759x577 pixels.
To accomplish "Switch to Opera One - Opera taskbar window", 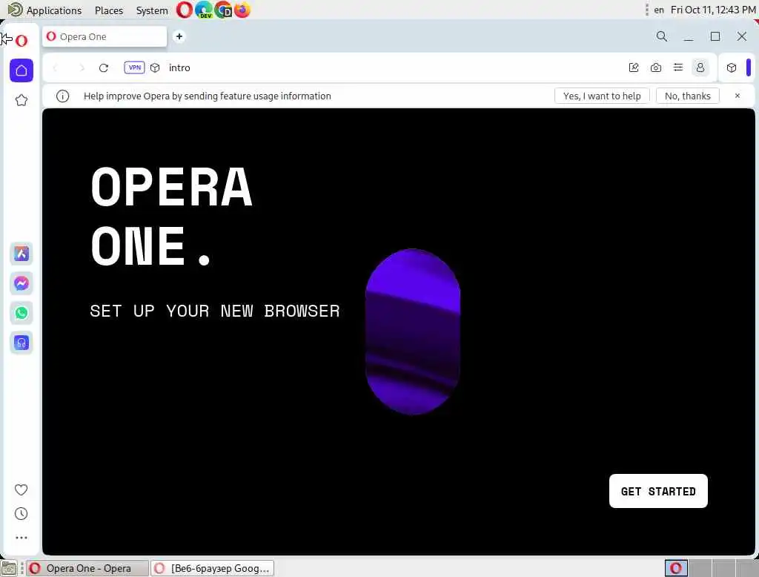I will [87, 568].
